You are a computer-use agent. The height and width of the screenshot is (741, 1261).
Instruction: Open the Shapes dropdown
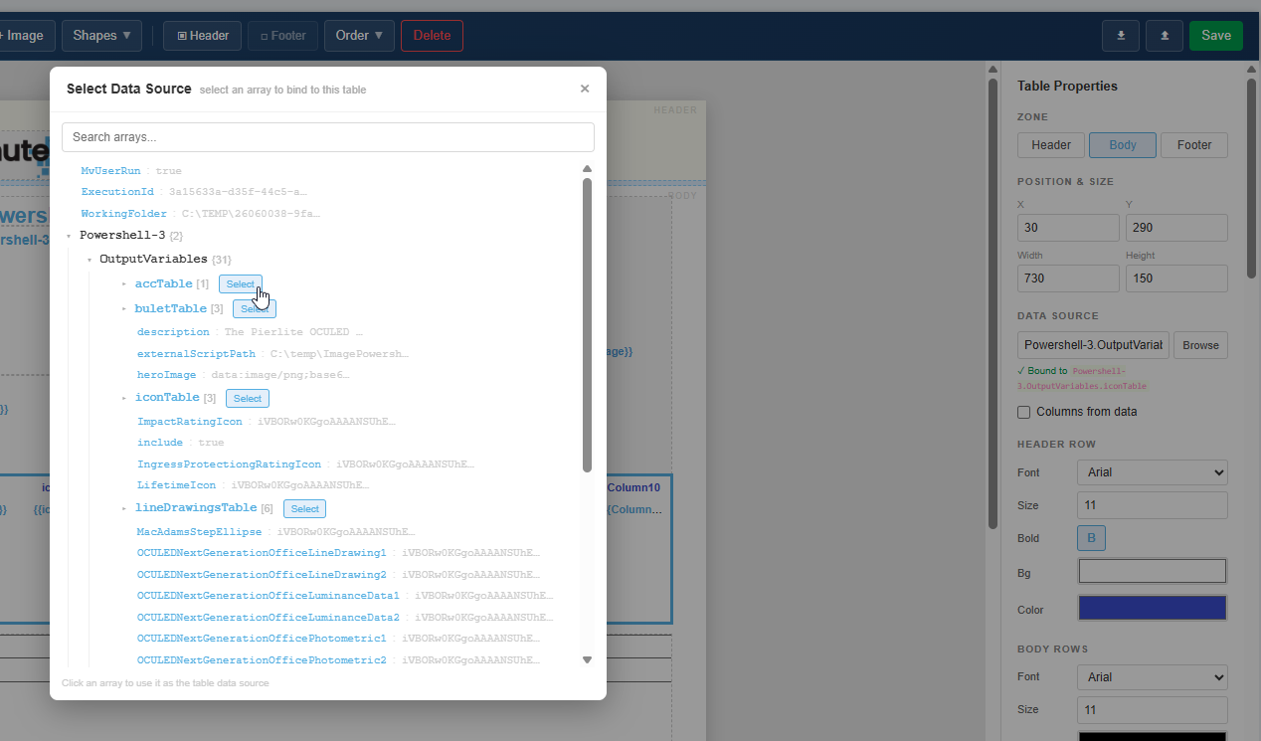click(101, 36)
